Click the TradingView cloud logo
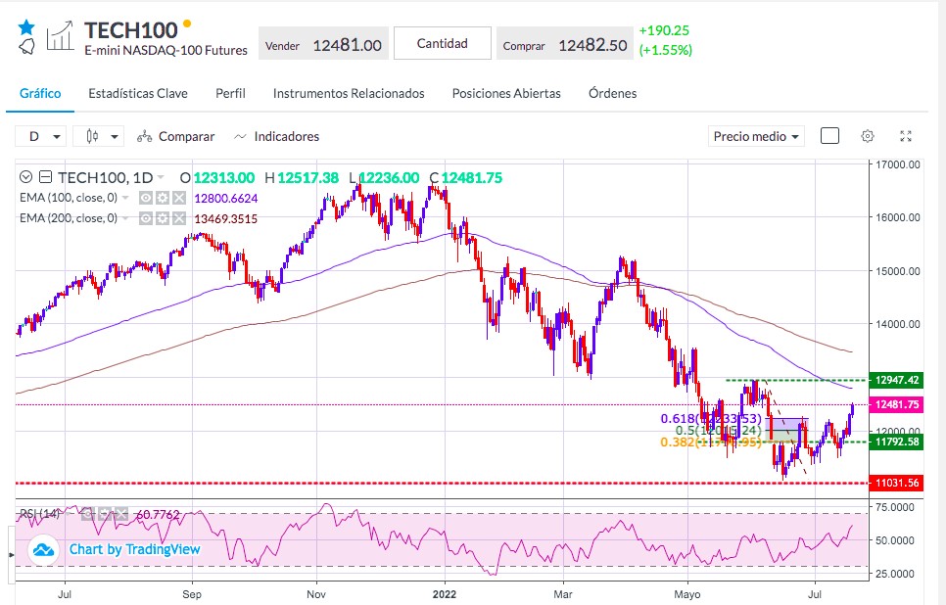 [x=43, y=550]
